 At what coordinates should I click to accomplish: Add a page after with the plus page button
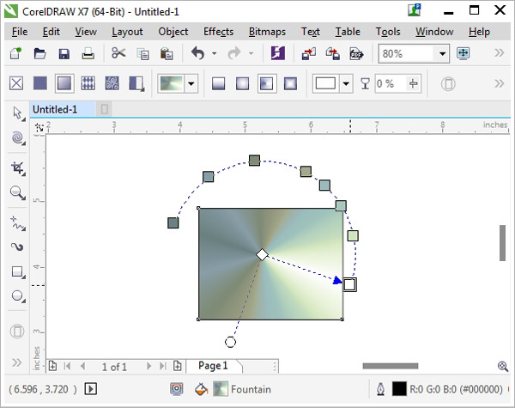178,366
